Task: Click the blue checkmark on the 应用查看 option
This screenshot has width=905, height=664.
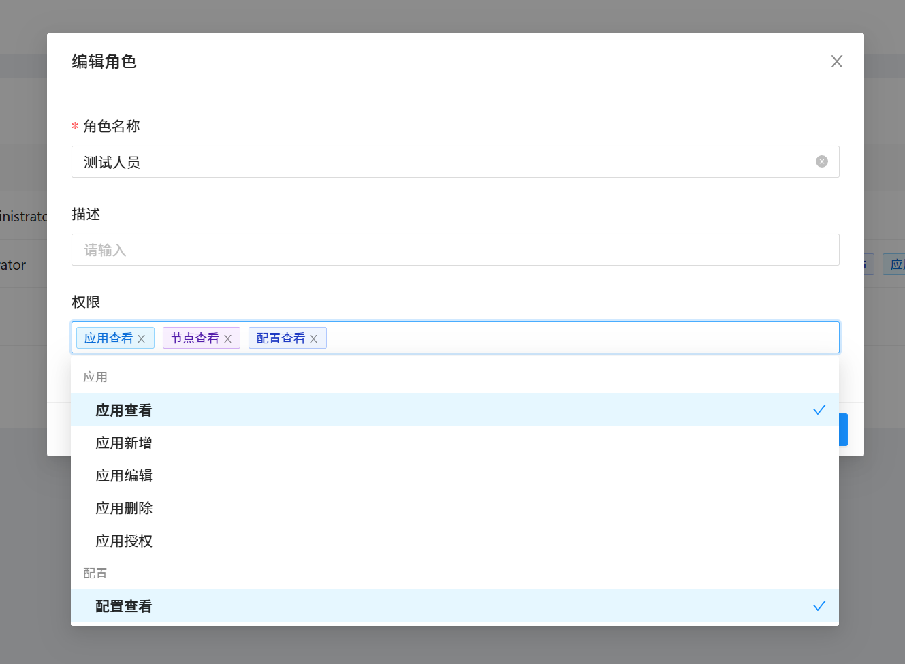Action: (x=819, y=409)
